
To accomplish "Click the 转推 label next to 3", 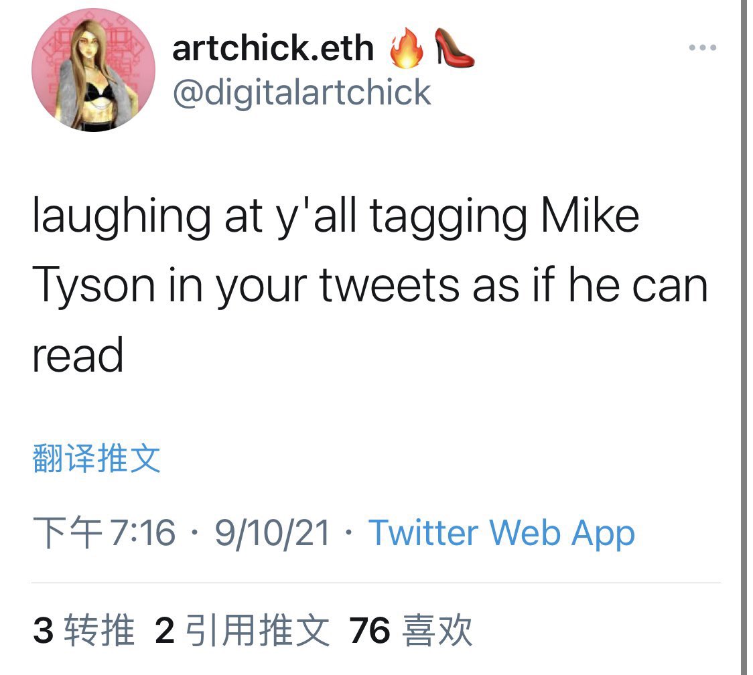I will pyautogui.click(x=99, y=630).
